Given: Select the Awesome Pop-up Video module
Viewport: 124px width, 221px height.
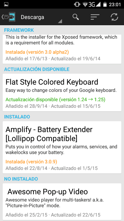Looking at the screenshot, I should (x=62, y=202).
